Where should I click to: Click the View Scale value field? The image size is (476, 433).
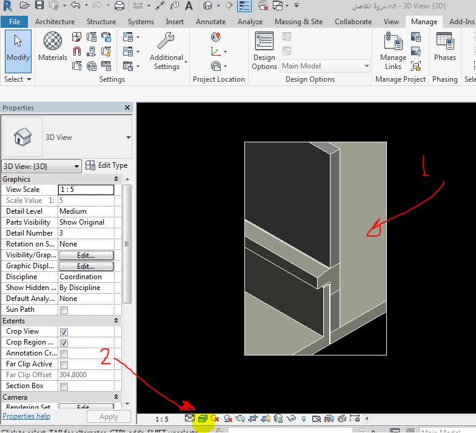pos(86,190)
